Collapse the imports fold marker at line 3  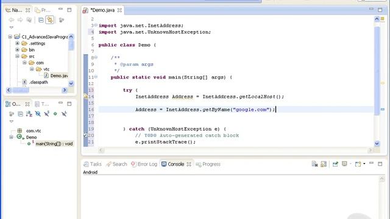(x=96, y=25)
